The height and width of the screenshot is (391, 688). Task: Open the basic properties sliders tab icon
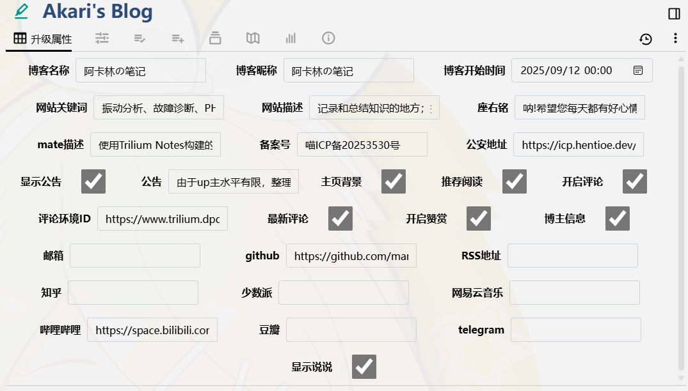click(x=102, y=38)
